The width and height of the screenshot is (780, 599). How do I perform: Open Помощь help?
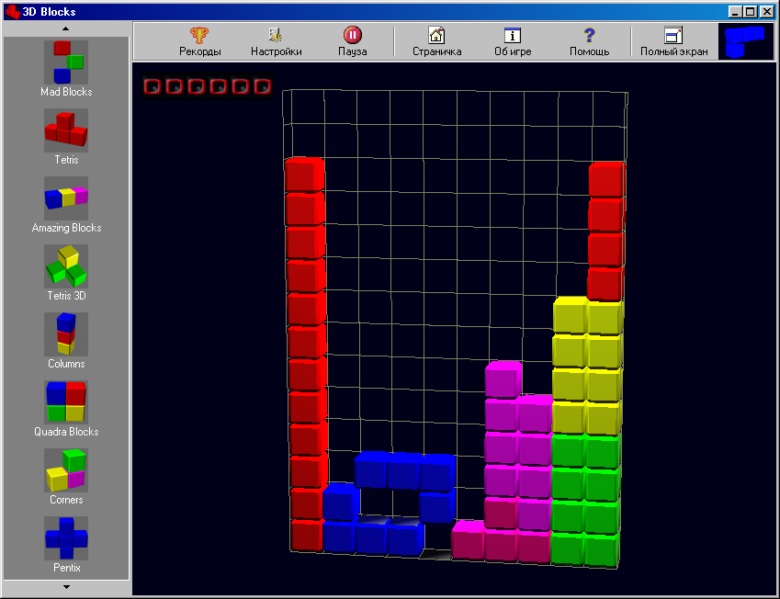590,41
